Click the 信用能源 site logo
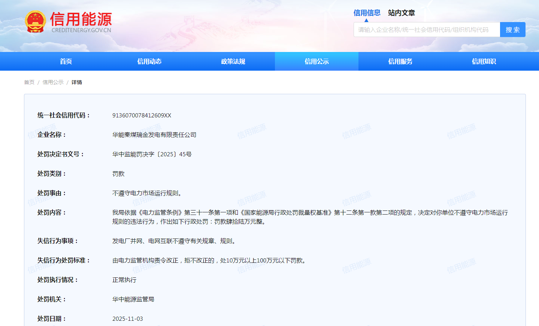 click(81, 18)
